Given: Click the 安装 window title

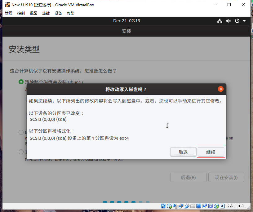Looking at the screenshot, I should [x=126, y=31].
